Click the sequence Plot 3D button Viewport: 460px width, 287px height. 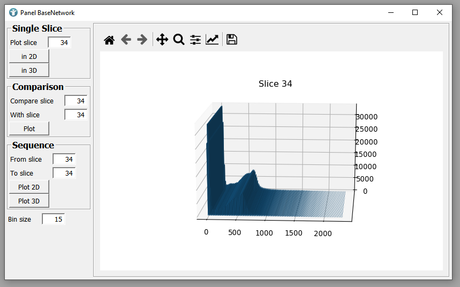click(29, 201)
